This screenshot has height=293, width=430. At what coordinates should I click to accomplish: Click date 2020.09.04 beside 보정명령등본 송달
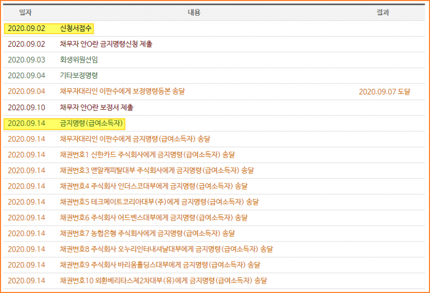[26, 91]
